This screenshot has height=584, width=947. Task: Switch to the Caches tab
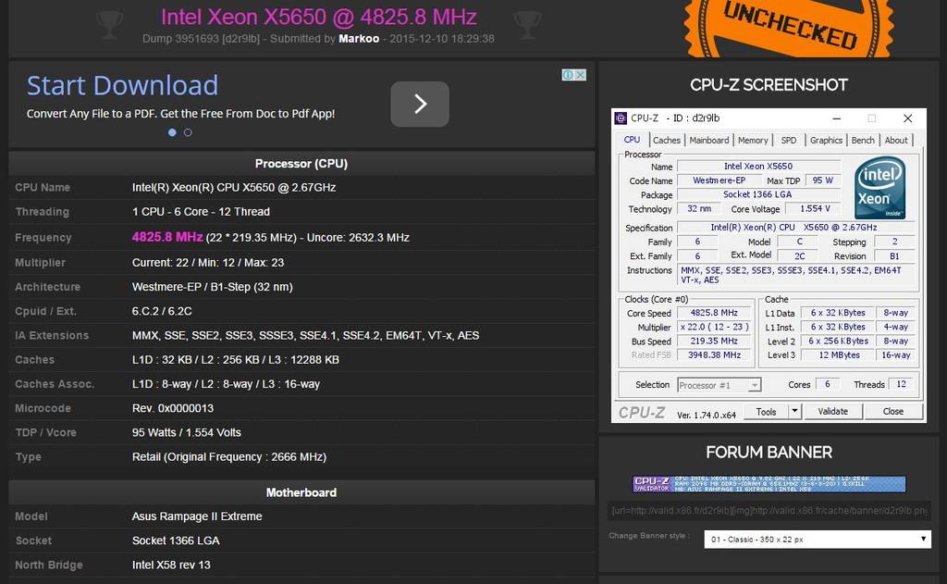point(667,141)
